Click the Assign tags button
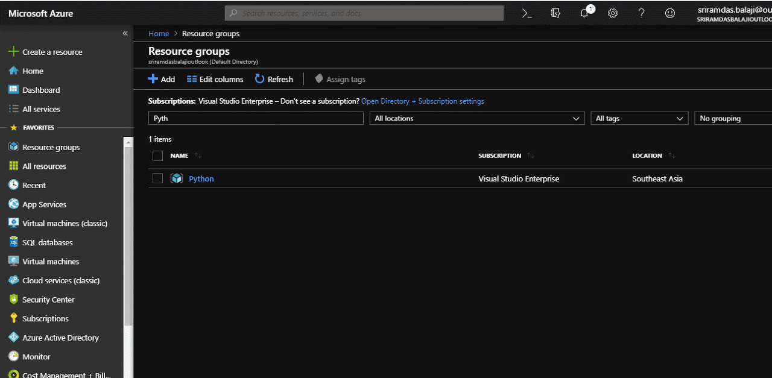The width and height of the screenshot is (772, 378). (x=340, y=79)
